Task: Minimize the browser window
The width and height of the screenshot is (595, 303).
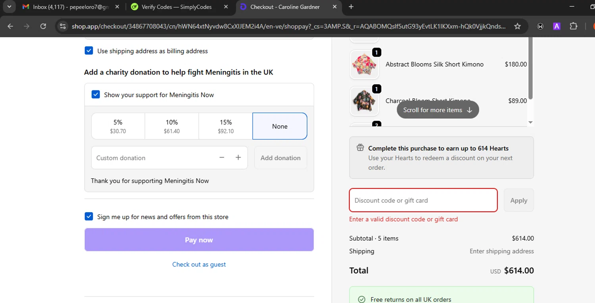Action: (572, 7)
